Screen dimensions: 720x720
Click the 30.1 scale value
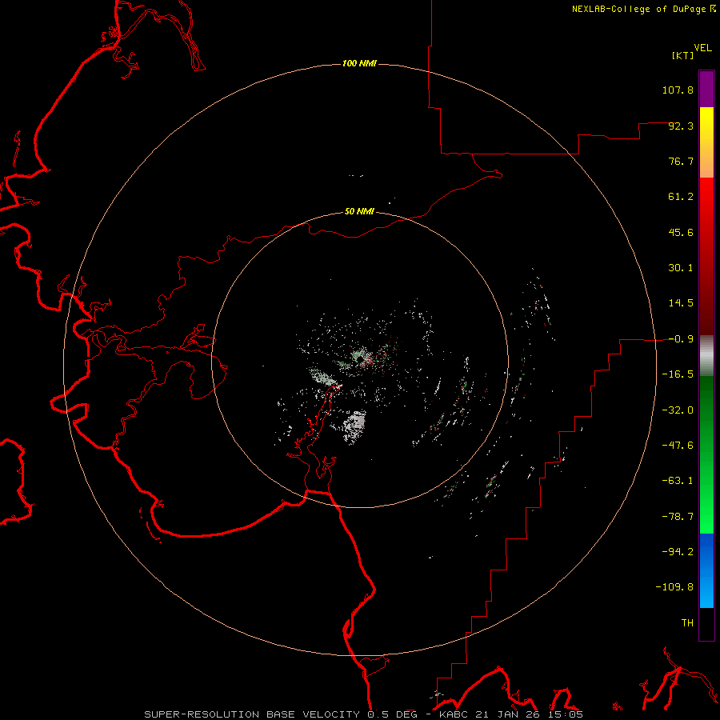click(681, 268)
